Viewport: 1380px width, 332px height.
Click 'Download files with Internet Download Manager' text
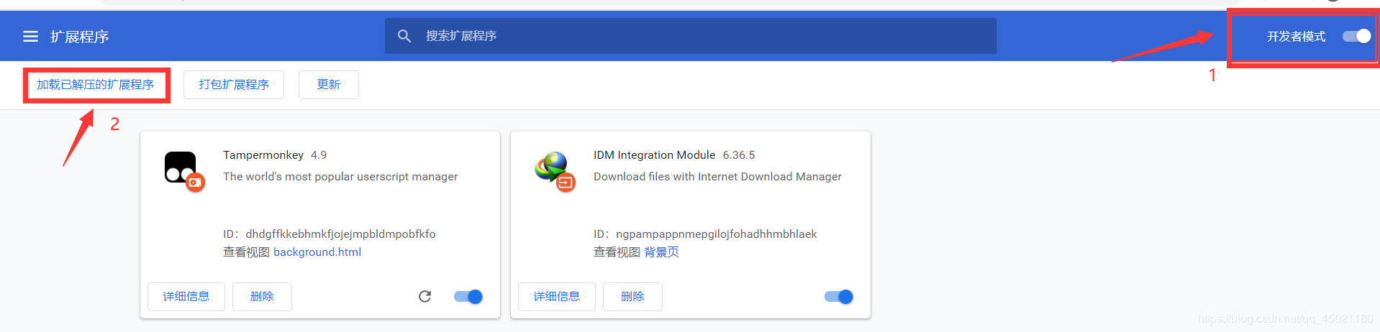coord(717,177)
